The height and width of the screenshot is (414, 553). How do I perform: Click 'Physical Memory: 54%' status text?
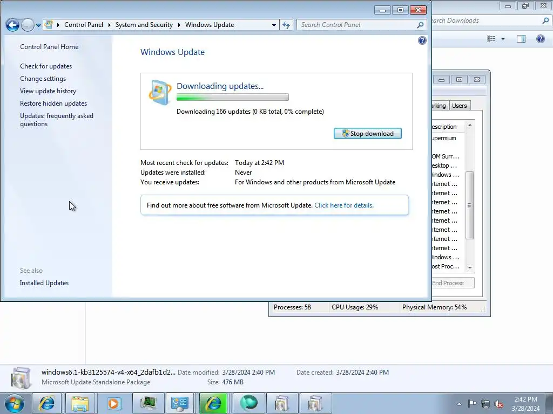tap(435, 307)
